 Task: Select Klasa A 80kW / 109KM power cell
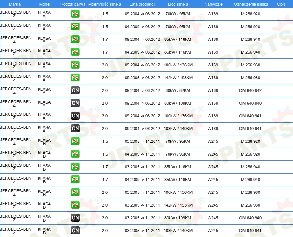178,103
